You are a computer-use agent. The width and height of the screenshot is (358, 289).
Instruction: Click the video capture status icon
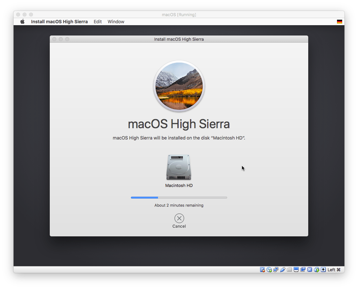click(x=303, y=269)
